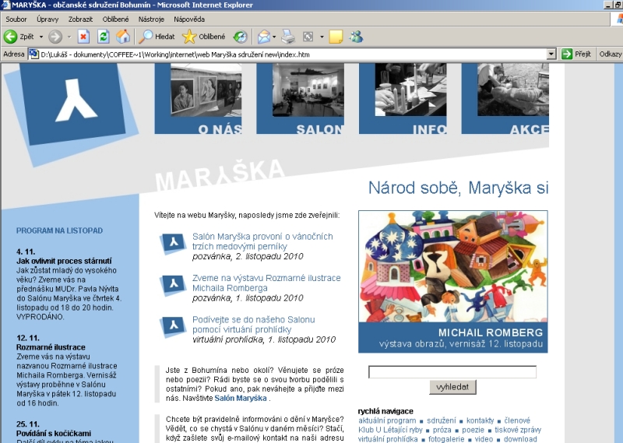
Task: Open aktuální program quick navigation link
Action: click(387, 420)
